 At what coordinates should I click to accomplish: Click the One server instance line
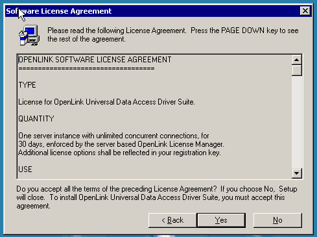113,136
